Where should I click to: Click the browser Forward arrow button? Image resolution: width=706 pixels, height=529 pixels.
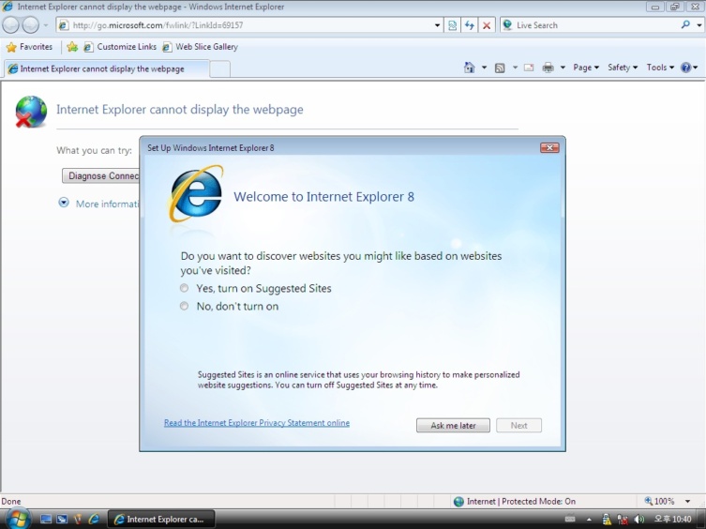coord(31,25)
